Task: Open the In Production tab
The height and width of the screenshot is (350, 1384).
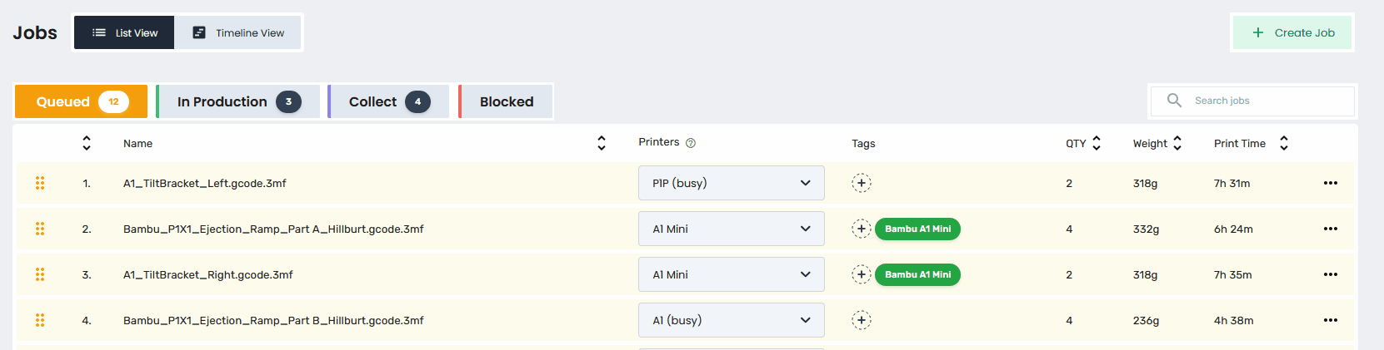Action: [238, 101]
